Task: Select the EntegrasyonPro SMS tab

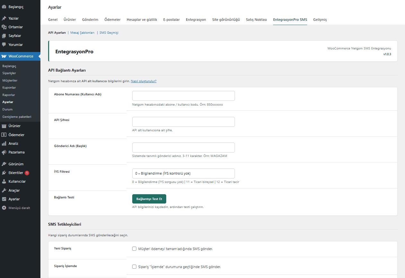Action: [x=290, y=20]
